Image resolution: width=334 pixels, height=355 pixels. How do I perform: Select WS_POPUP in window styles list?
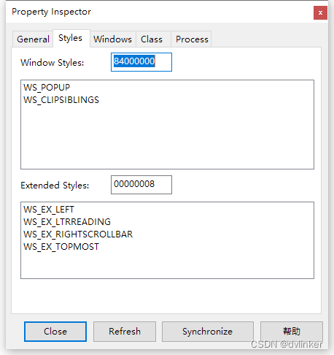(47, 88)
